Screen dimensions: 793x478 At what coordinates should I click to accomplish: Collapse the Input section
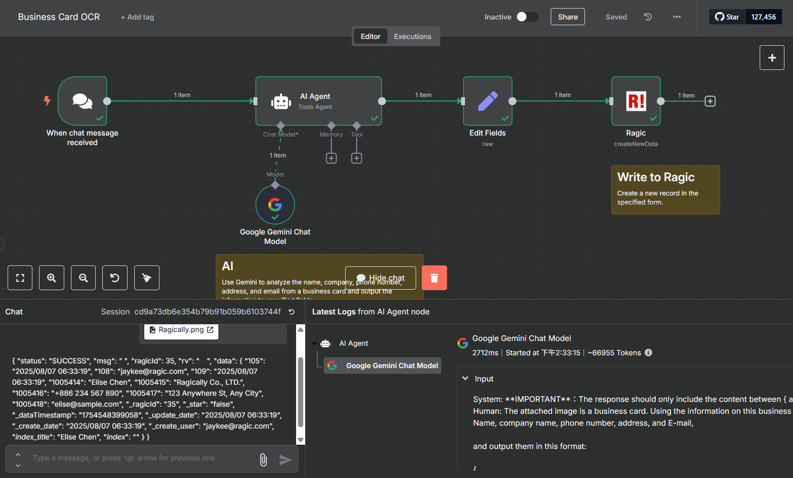(465, 379)
